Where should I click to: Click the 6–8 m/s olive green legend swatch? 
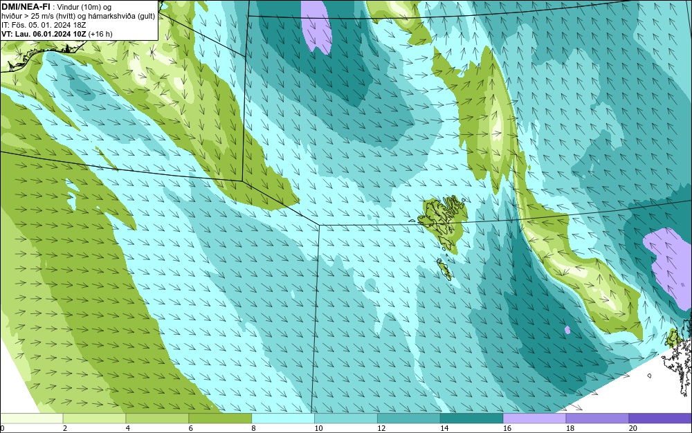click(x=220, y=418)
